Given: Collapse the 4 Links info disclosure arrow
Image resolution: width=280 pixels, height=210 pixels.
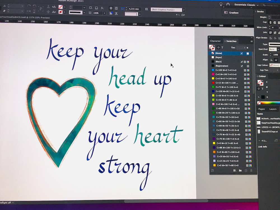Looking at the screenshot, I should pos(259,141).
